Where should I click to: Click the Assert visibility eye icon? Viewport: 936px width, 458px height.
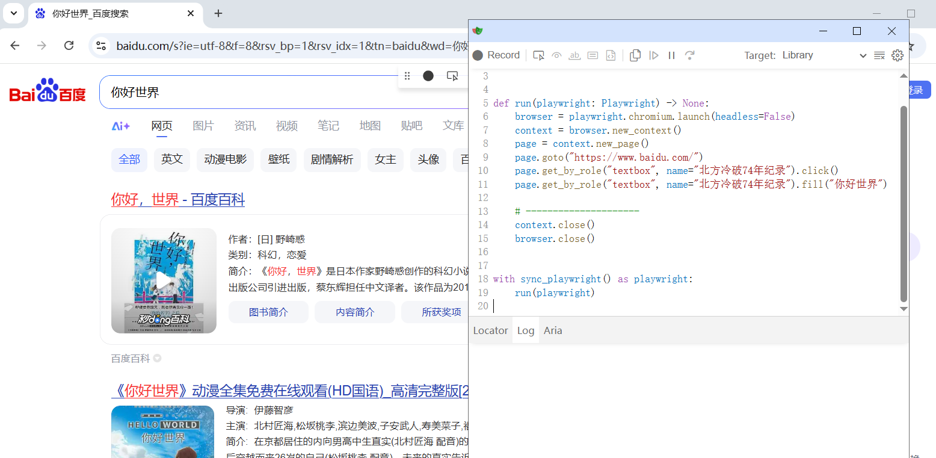coord(557,55)
